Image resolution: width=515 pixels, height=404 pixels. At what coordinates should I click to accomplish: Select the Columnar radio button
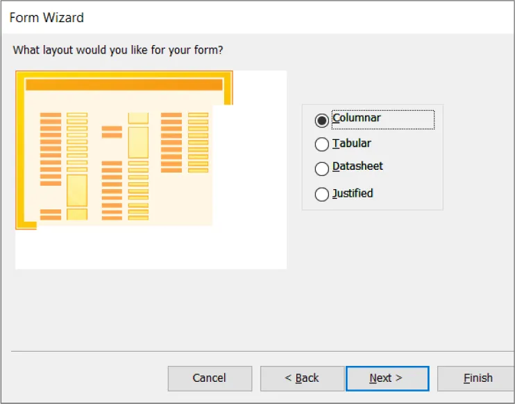tap(322, 121)
